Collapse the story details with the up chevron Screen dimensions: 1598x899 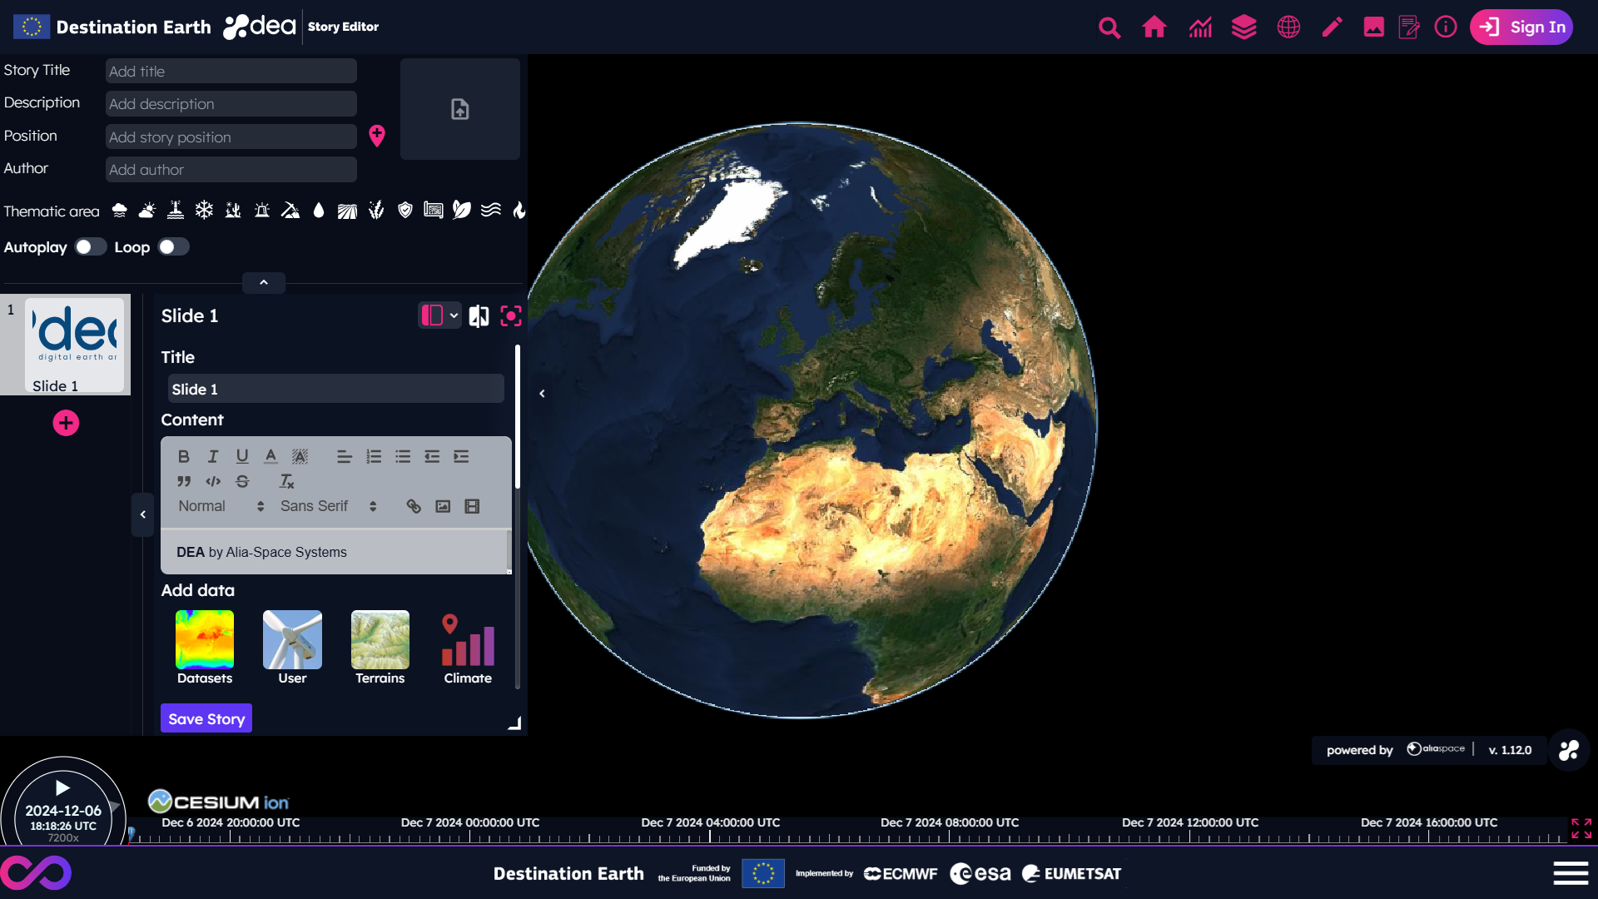[x=264, y=283]
